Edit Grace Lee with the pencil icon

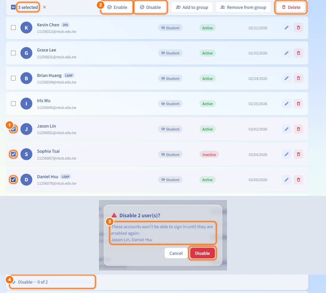(287, 53)
